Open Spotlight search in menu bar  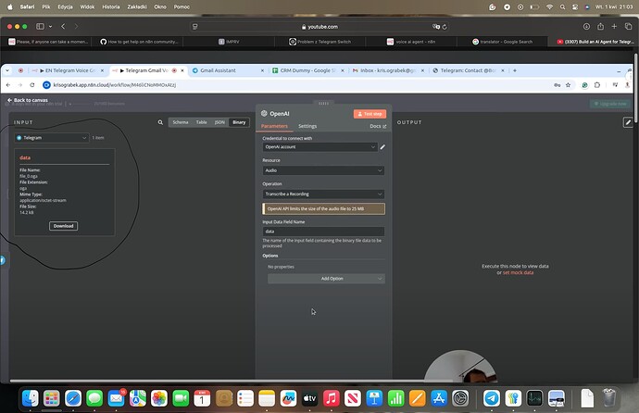click(562, 6)
